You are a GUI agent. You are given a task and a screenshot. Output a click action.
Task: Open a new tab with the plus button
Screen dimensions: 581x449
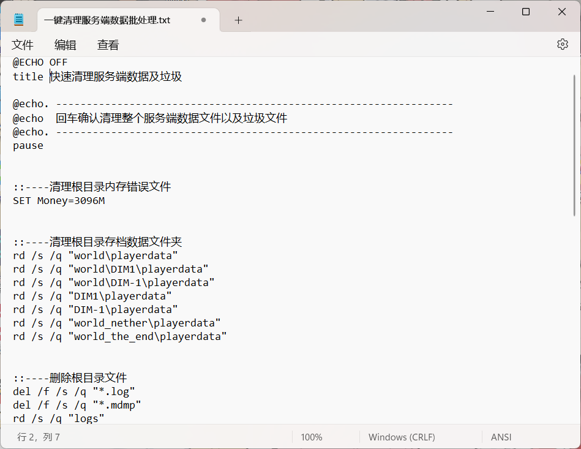click(x=238, y=20)
